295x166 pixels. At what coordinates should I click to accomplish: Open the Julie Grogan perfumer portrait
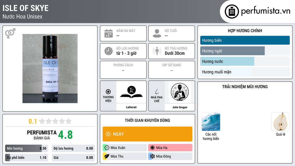tap(180, 92)
